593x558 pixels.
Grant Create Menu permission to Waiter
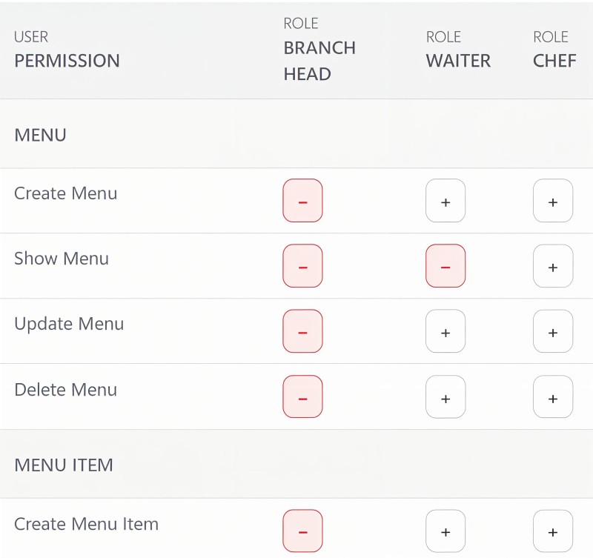click(445, 201)
